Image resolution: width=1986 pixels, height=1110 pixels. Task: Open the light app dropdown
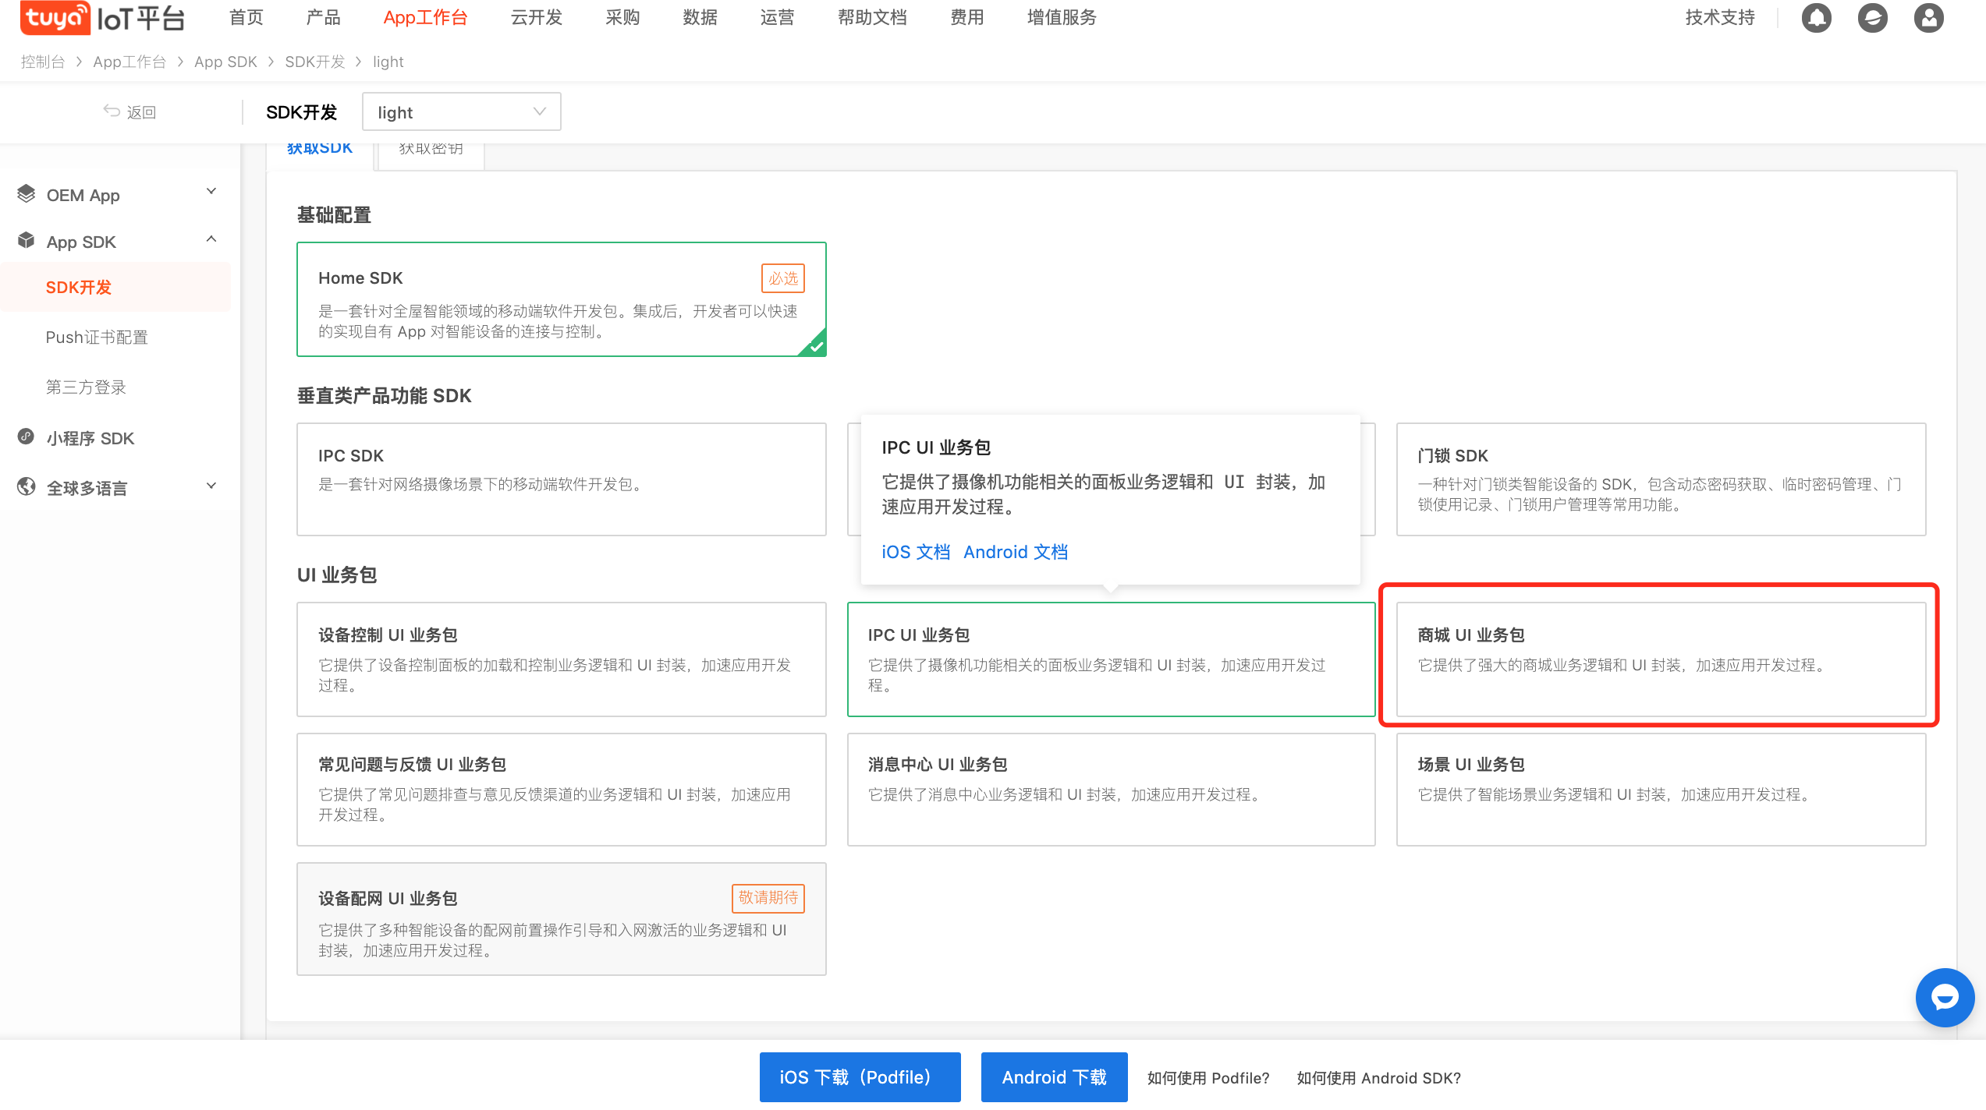pyautogui.click(x=461, y=112)
